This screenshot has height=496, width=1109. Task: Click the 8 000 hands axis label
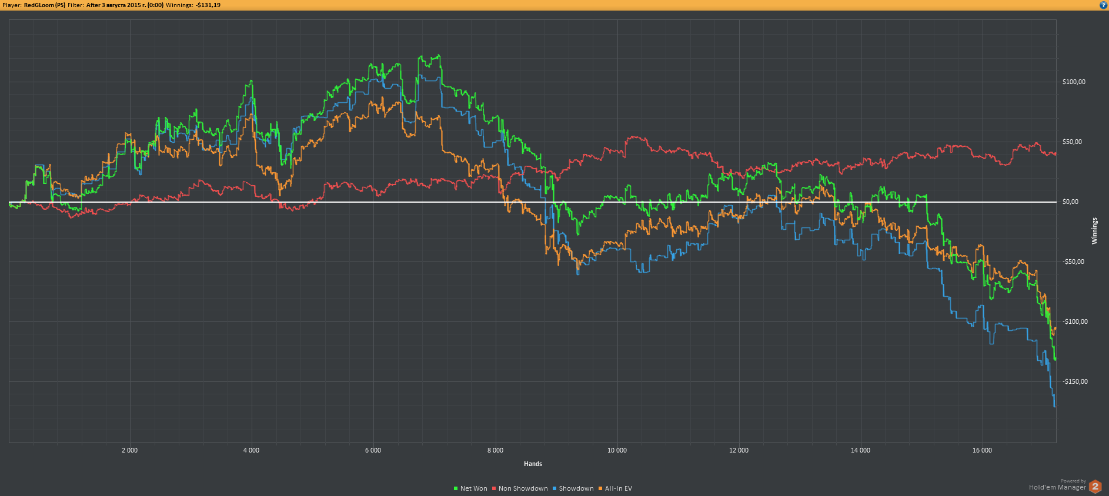click(x=495, y=450)
